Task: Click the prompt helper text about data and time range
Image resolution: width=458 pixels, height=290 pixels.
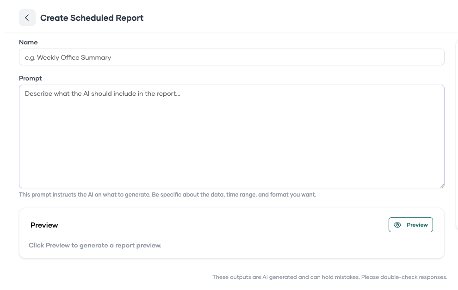Action: pyautogui.click(x=167, y=194)
